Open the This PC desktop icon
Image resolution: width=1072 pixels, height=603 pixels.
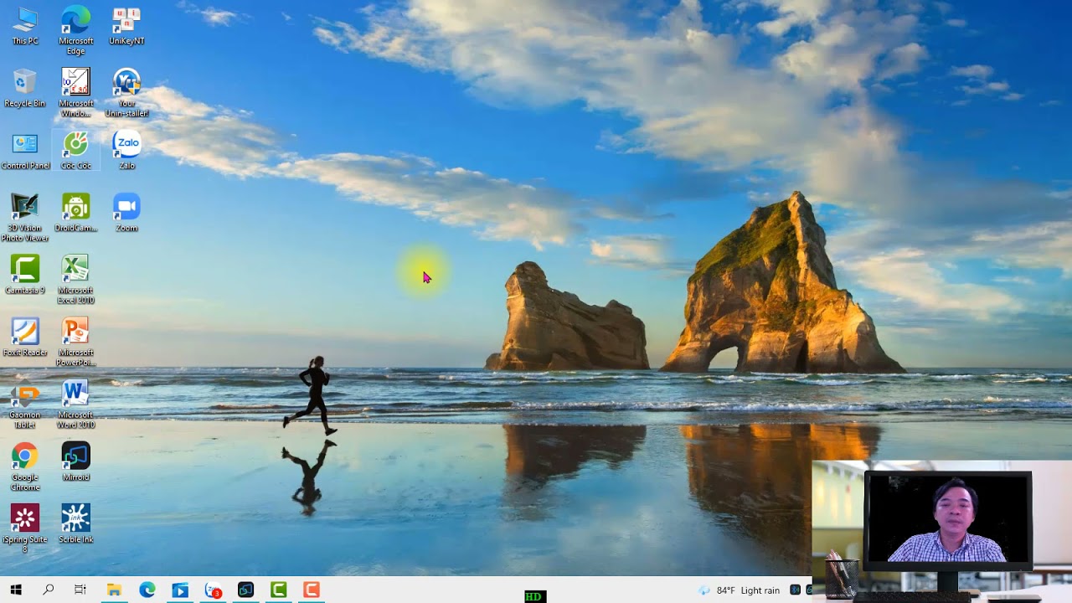(25, 26)
